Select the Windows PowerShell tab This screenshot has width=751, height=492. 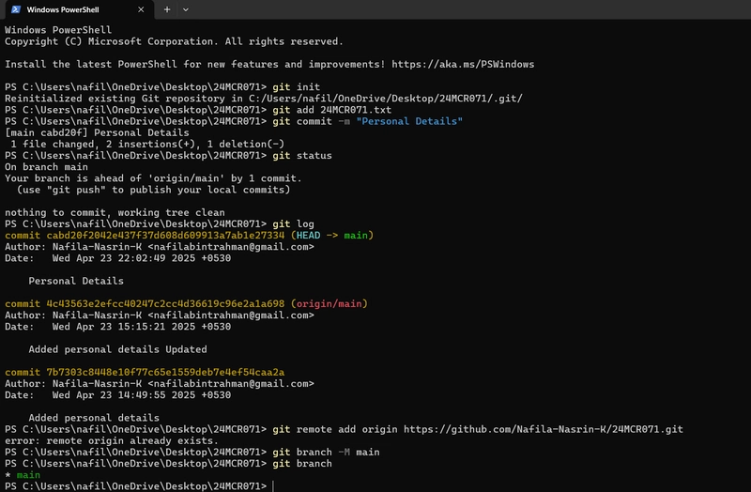pos(78,9)
